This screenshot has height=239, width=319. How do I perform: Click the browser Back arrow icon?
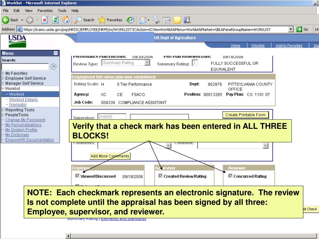point(6,20)
